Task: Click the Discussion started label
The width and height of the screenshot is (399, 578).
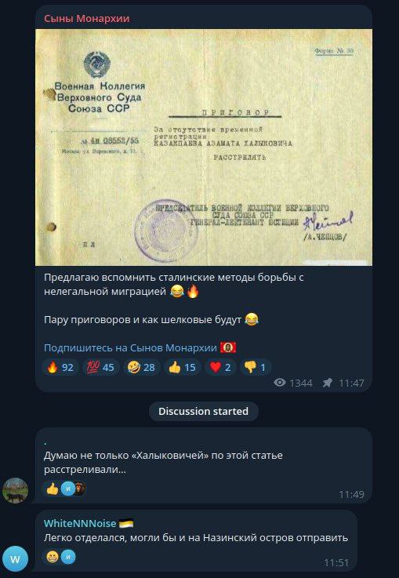Action: coord(203,411)
